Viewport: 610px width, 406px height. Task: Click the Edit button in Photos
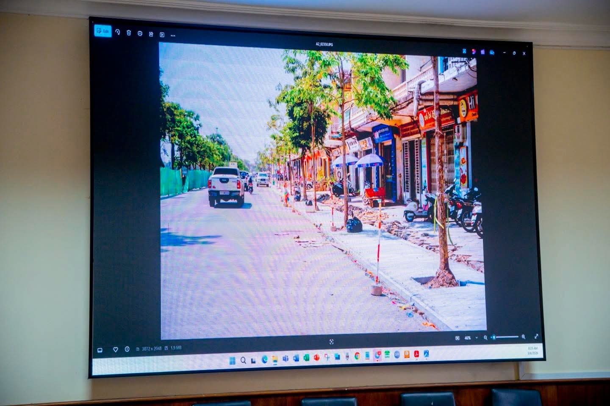[103, 31]
